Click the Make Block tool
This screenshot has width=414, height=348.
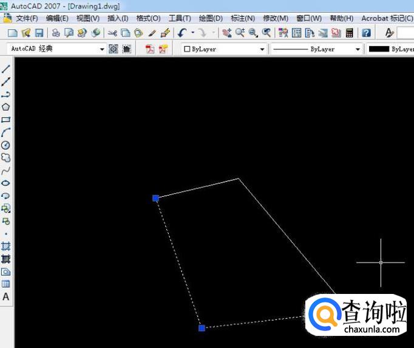pyautogui.click(x=6, y=221)
